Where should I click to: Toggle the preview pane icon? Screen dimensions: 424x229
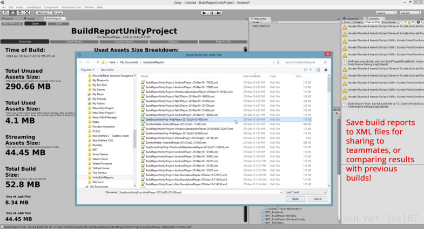pos(318,70)
